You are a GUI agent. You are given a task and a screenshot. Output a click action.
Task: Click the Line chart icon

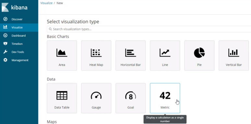[165, 53]
